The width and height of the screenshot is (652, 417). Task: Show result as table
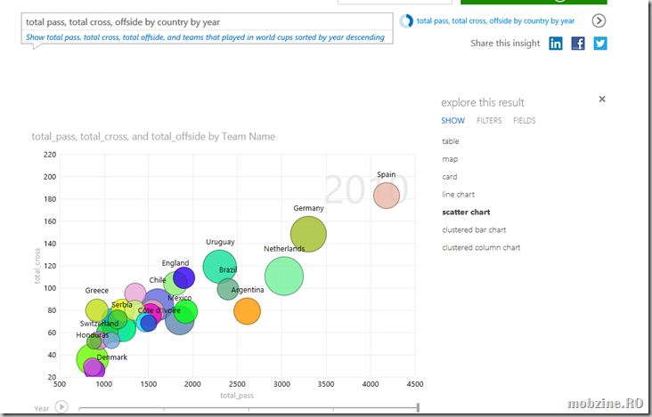pyautogui.click(x=451, y=141)
